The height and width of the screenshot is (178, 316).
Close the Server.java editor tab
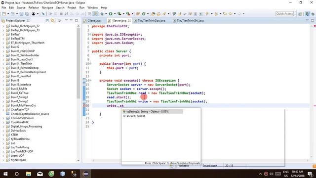click(x=129, y=21)
